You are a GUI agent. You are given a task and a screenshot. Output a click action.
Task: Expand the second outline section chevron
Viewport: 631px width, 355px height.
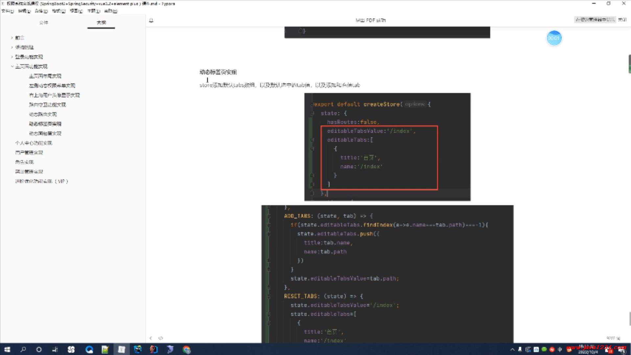[12, 47]
